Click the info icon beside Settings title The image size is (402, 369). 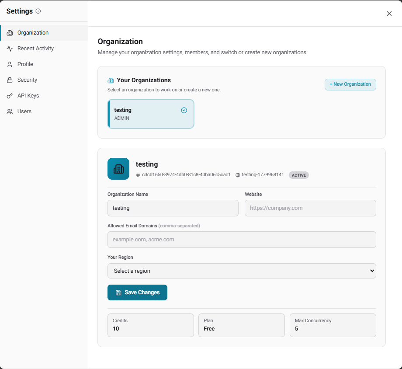[x=38, y=11]
